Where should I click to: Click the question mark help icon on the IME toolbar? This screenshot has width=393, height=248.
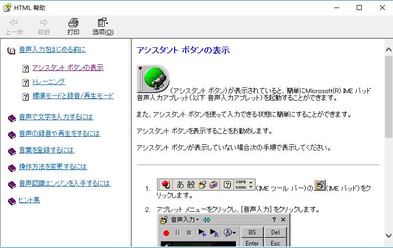(227, 185)
